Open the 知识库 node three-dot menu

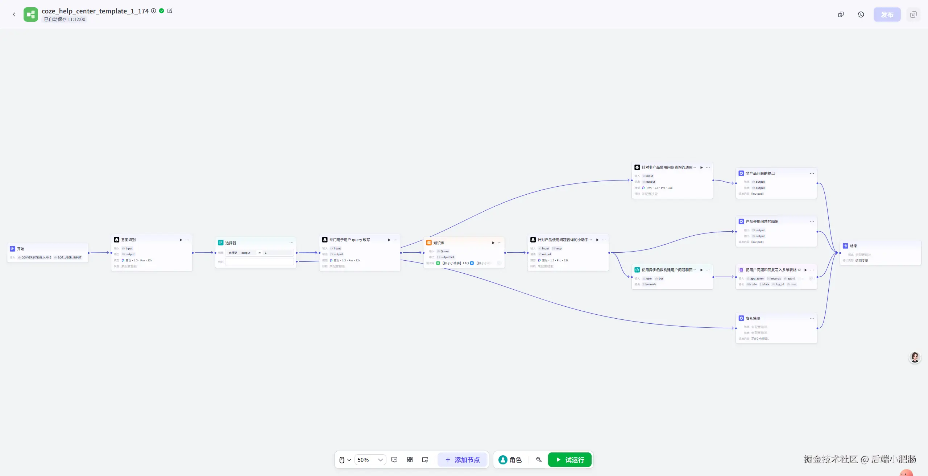click(500, 243)
